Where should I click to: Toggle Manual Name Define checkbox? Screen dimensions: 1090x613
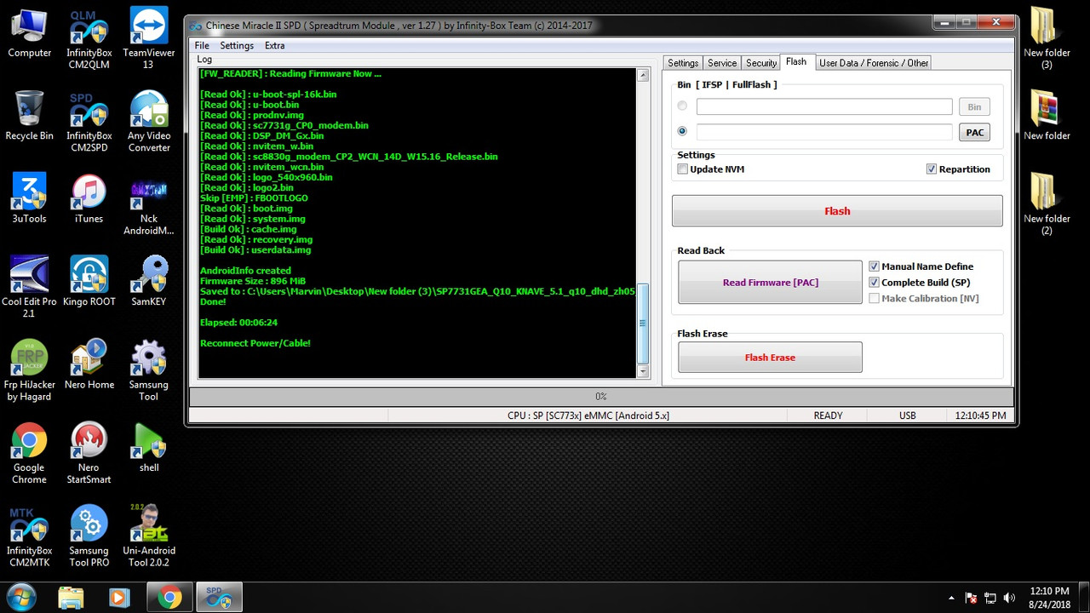click(874, 266)
